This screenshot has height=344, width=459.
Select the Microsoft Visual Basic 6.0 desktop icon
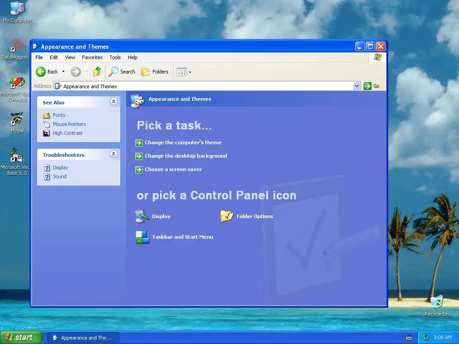[x=15, y=162]
